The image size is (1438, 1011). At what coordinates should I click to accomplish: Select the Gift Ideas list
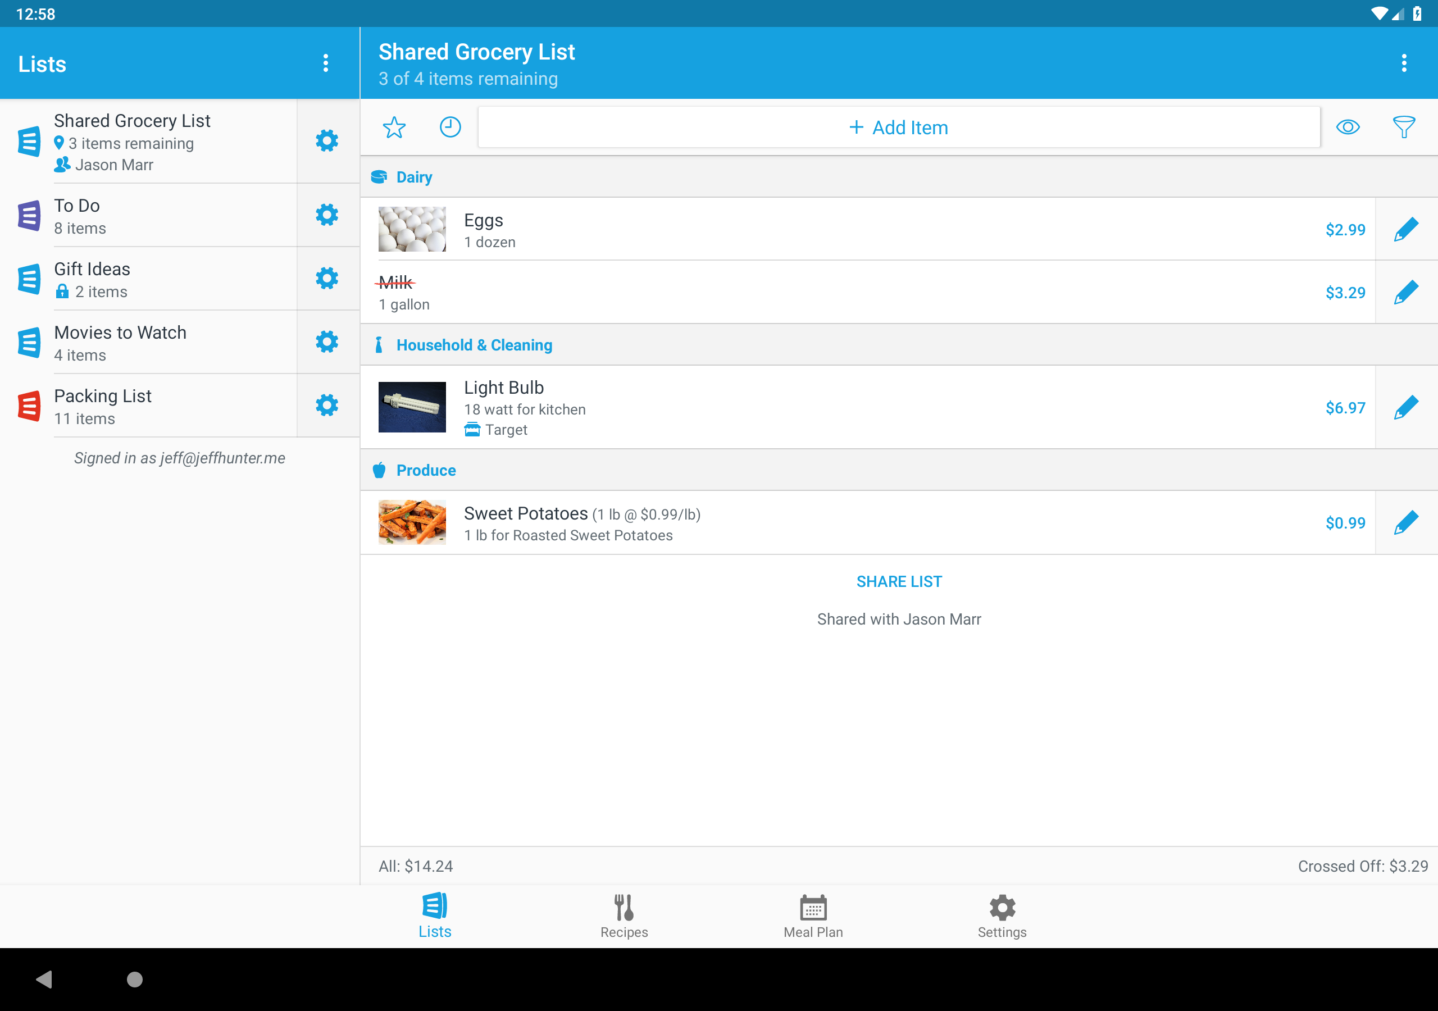(148, 279)
